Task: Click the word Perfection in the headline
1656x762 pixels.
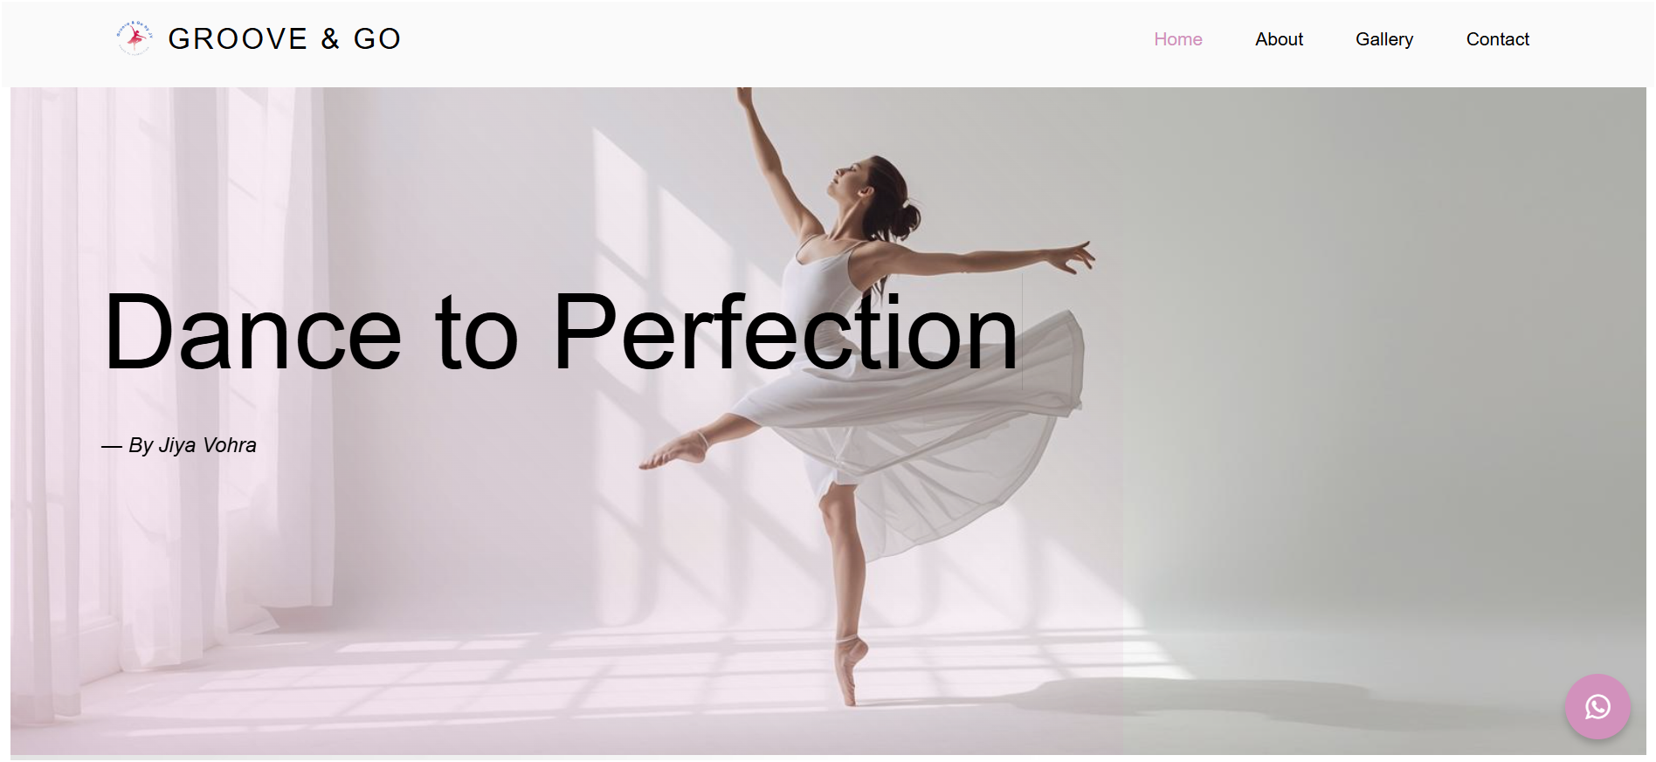Action: [786, 332]
